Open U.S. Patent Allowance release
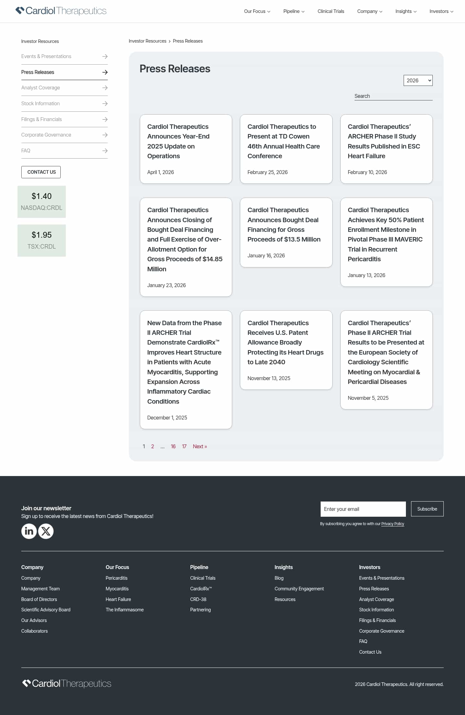Image resolution: width=465 pixels, height=715 pixels. [286, 350]
